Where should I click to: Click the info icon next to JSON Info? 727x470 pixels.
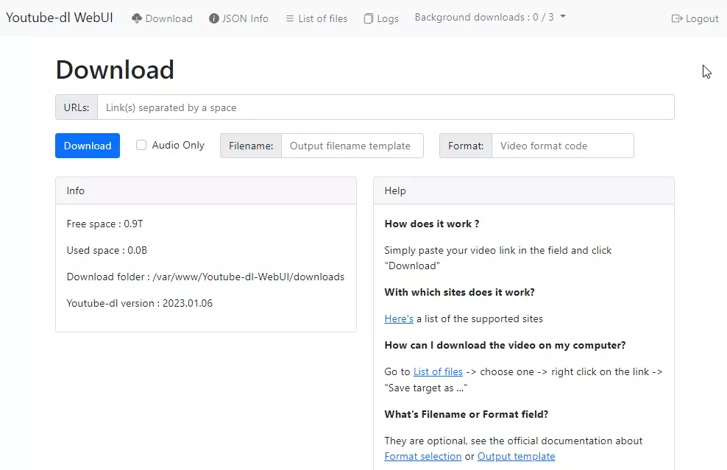(x=213, y=18)
